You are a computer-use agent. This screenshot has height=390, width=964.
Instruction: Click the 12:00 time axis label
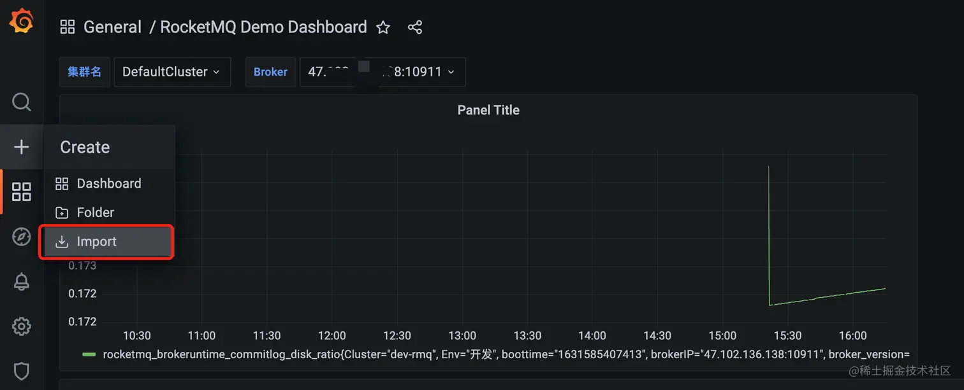coord(332,335)
